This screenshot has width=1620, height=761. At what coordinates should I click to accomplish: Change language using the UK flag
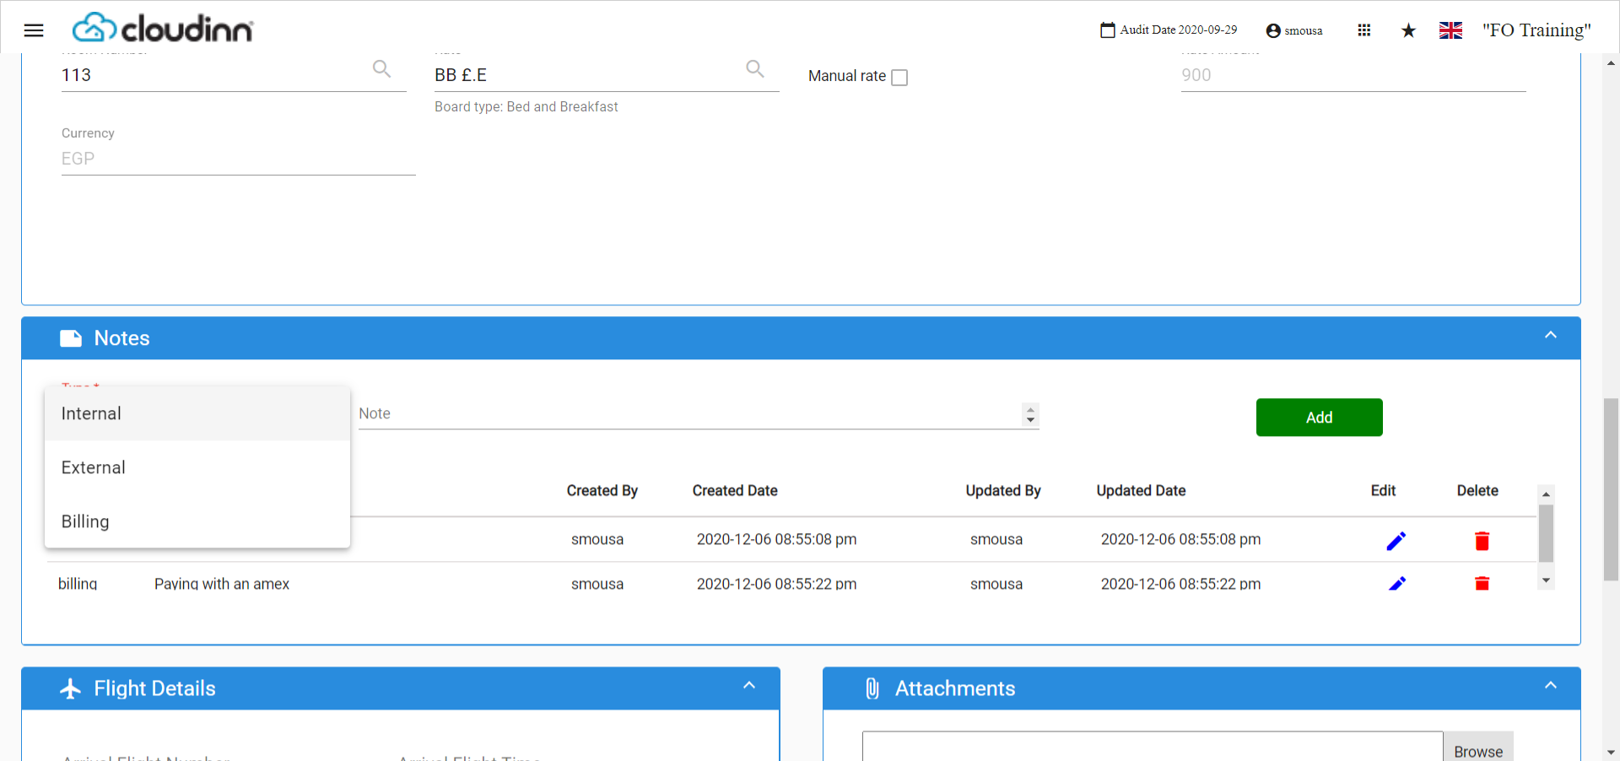(1450, 30)
